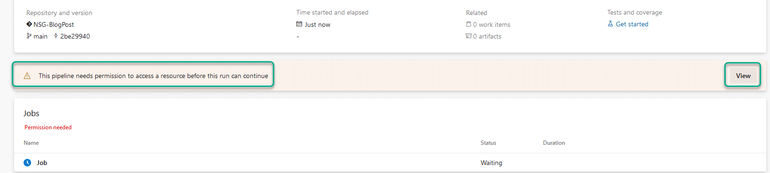Open the NSG-BlogPost repository link
This screenshot has width=770, height=173.
pyautogui.click(x=54, y=24)
